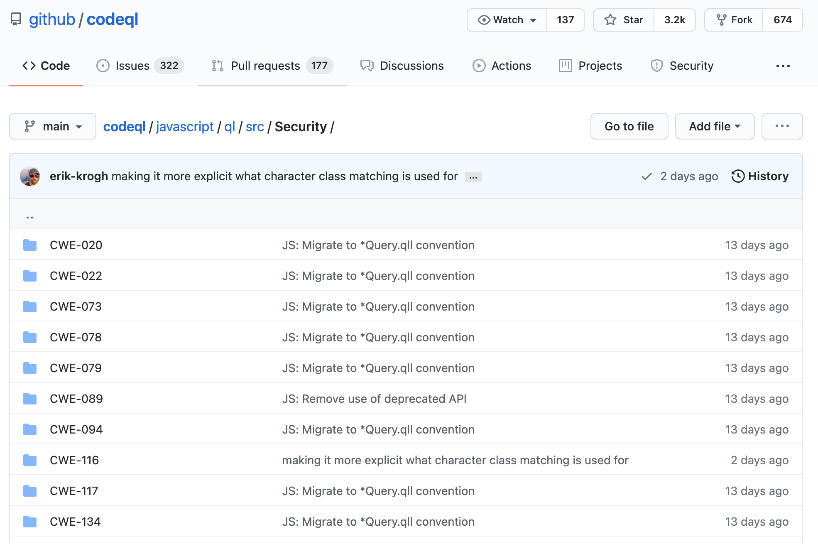
Task: Click the Go to file button
Action: click(x=629, y=126)
